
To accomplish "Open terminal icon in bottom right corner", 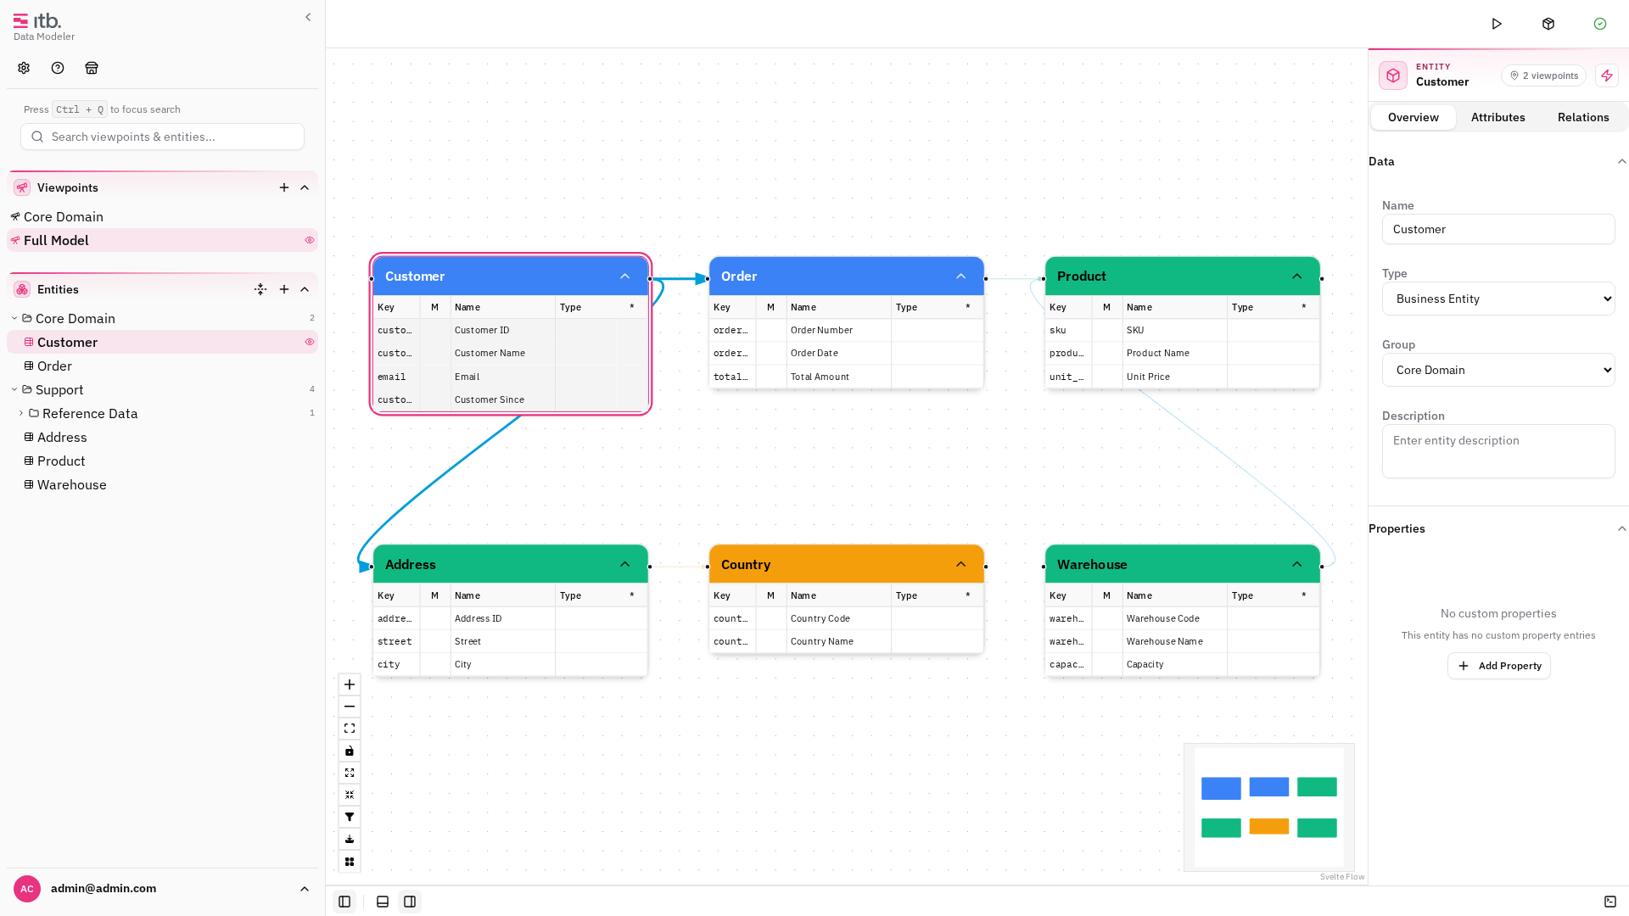I will [1610, 902].
